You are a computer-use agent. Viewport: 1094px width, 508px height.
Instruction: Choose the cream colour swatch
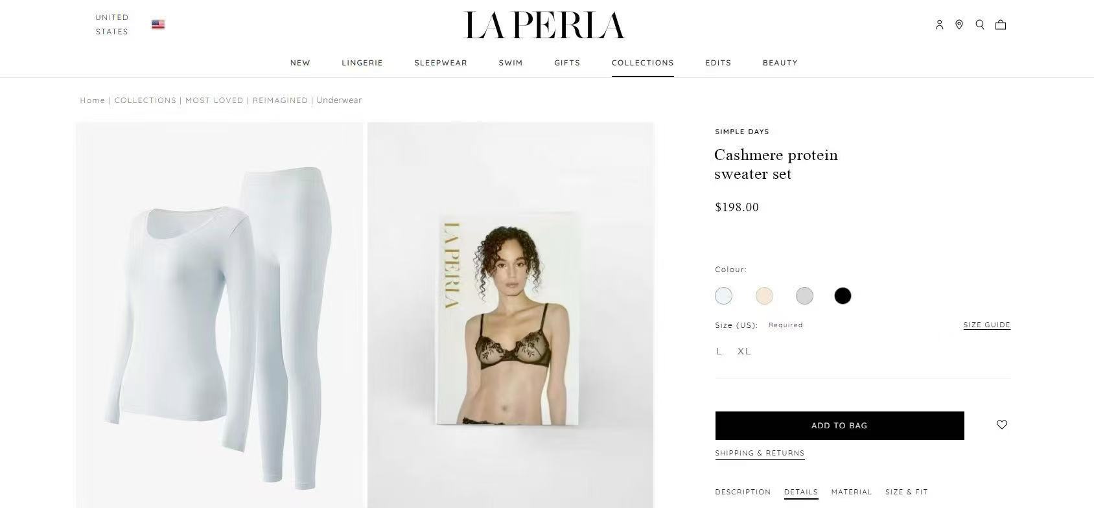765,296
